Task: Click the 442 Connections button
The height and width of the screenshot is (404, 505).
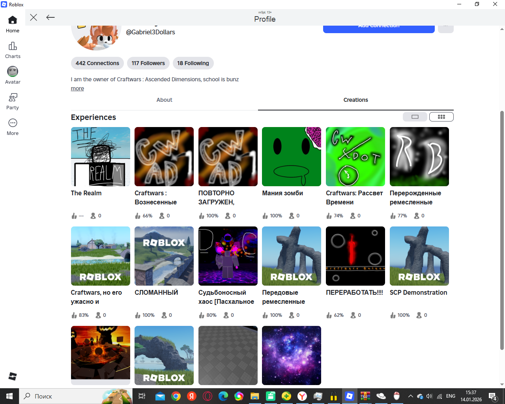Action: (97, 63)
